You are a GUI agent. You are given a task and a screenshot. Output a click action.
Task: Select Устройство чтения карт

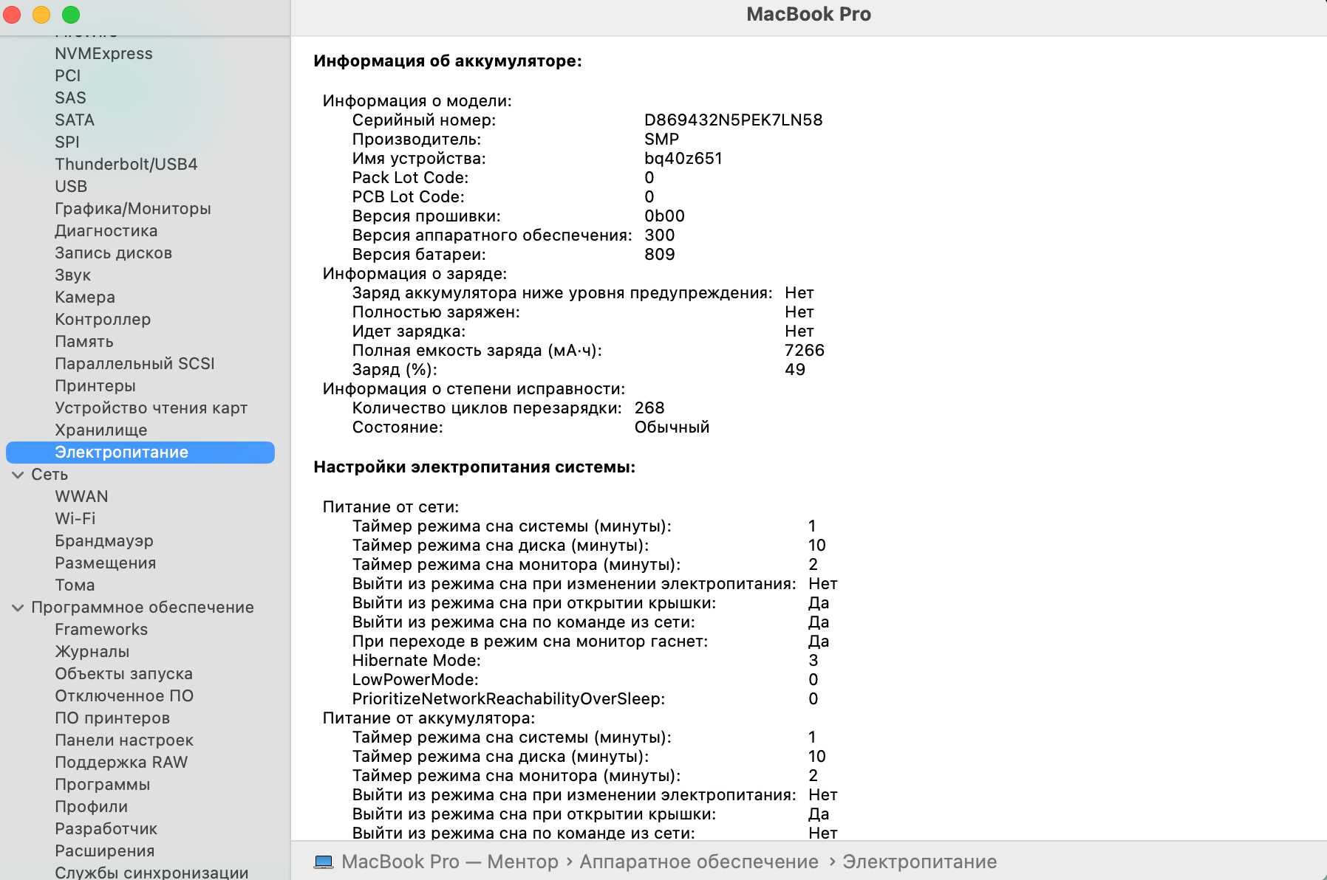pos(151,408)
